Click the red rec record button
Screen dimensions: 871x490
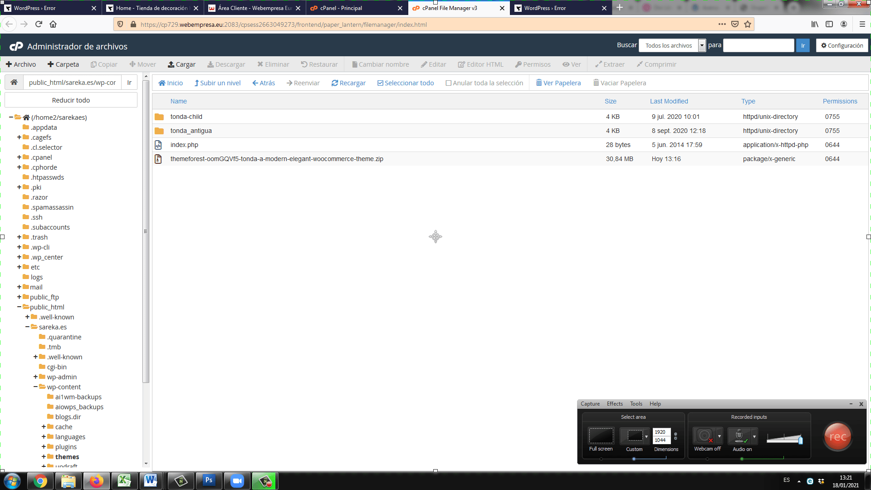837,436
